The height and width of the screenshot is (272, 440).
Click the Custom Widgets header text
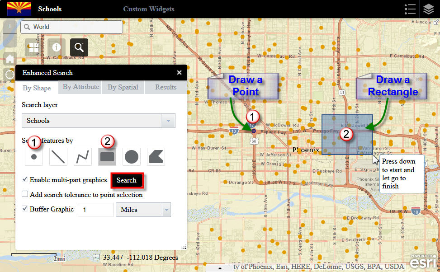coord(149,9)
